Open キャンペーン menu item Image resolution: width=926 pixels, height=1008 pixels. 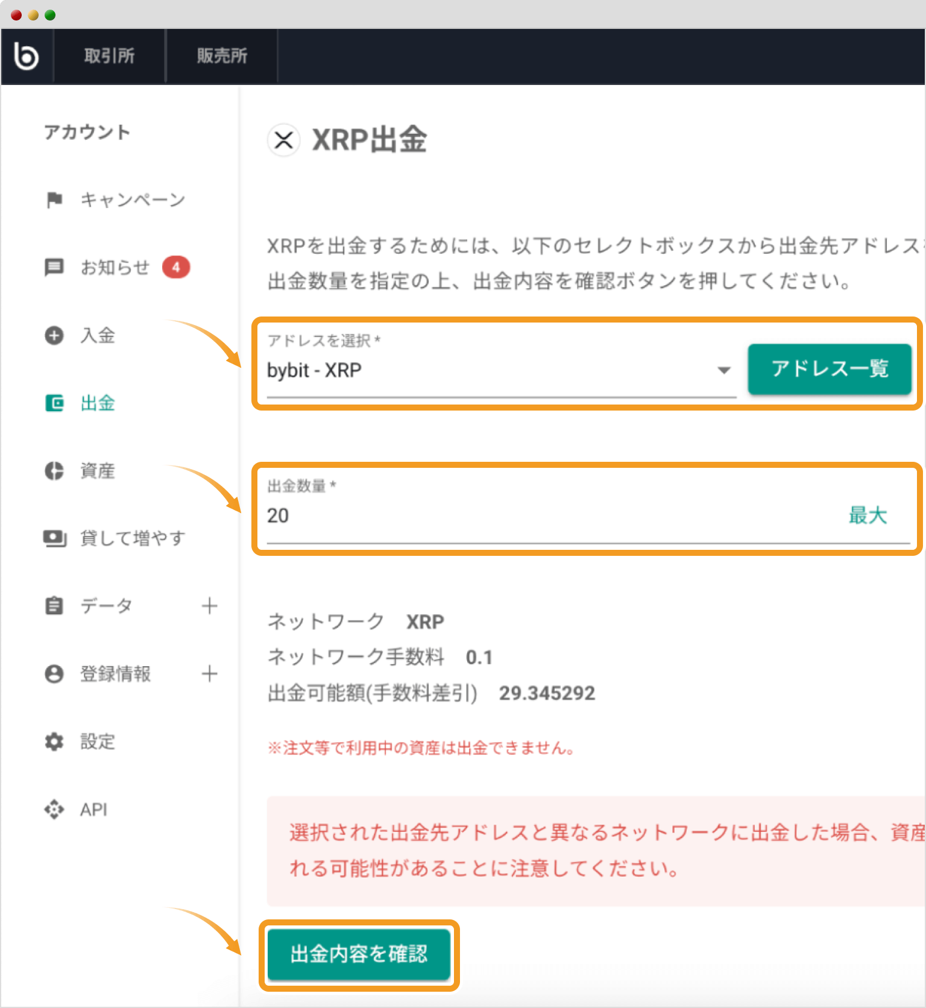pyautogui.click(x=133, y=200)
